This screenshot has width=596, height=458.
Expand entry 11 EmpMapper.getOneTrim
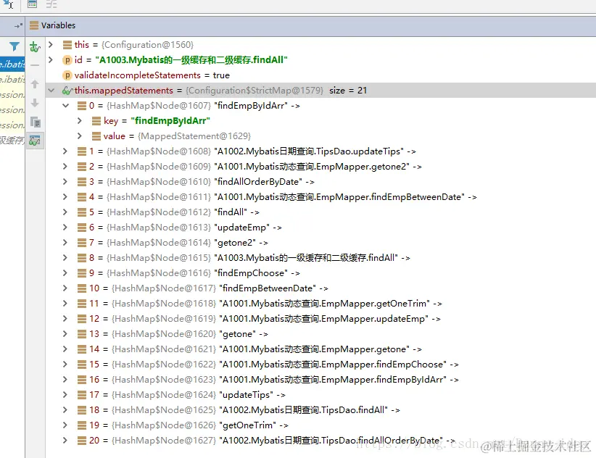click(x=65, y=303)
